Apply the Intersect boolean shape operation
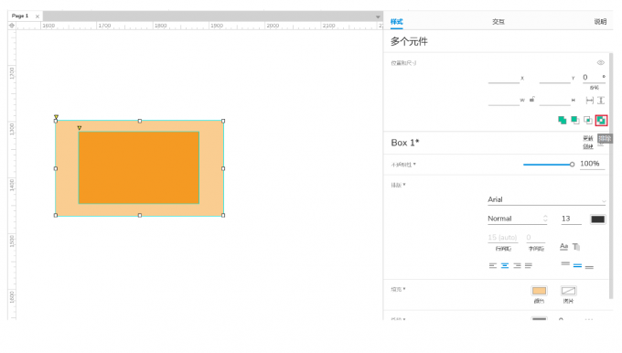The height and width of the screenshot is (353, 622). click(x=588, y=120)
